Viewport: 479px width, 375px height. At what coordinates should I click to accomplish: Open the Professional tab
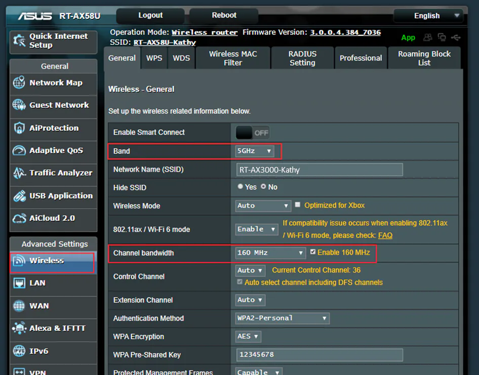(x=361, y=58)
